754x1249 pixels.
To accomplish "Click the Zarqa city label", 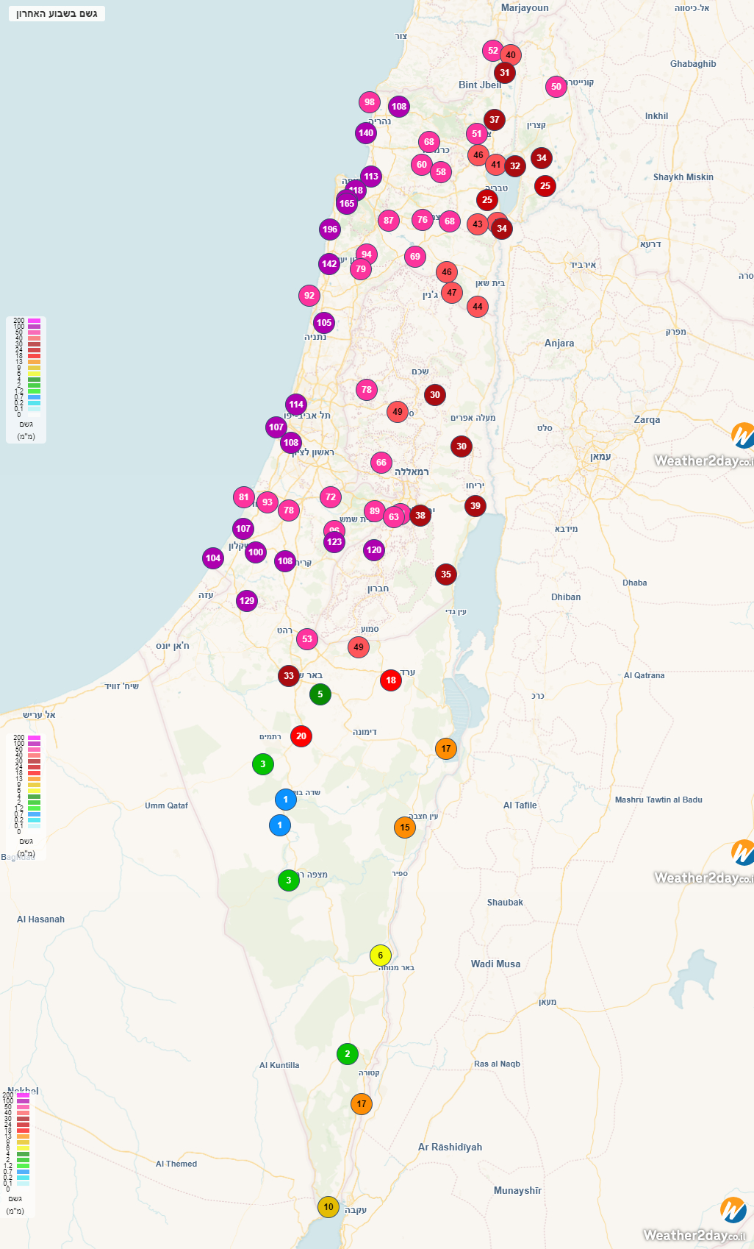I will pos(647,420).
